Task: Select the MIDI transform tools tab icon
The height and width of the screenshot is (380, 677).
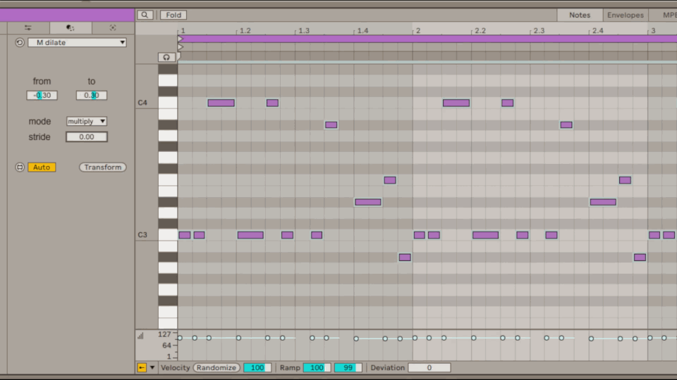Action: [70, 28]
